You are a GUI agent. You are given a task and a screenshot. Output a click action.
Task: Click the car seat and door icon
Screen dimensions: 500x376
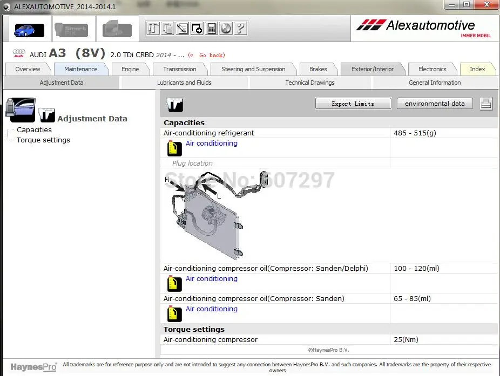tap(21, 110)
